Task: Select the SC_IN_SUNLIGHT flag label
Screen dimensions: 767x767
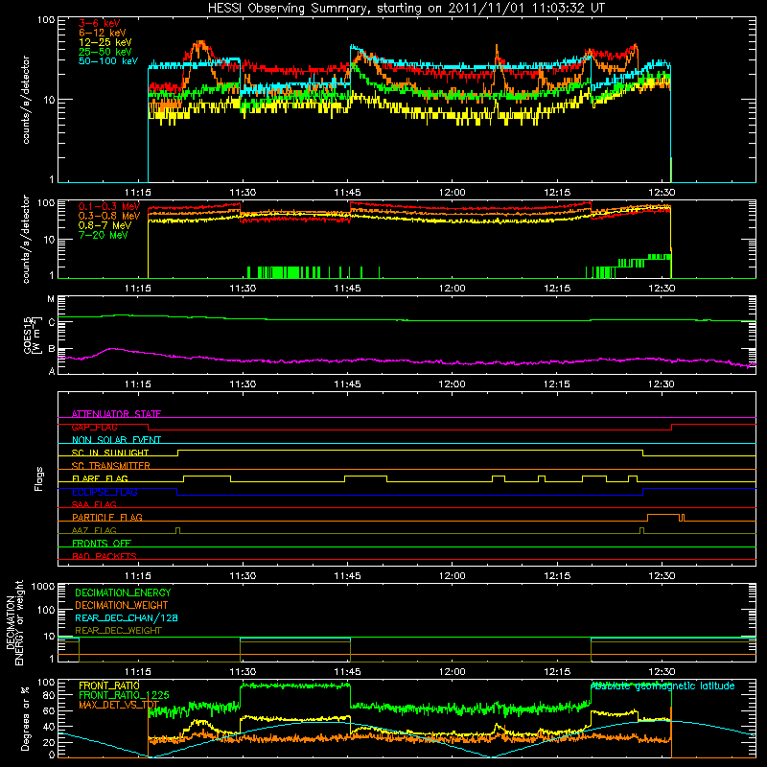Action: click(110, 453)
